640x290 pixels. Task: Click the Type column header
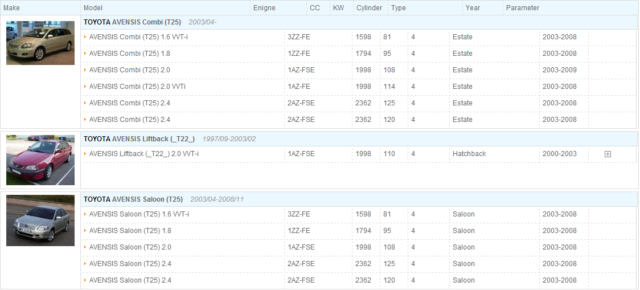coord(399,8)
